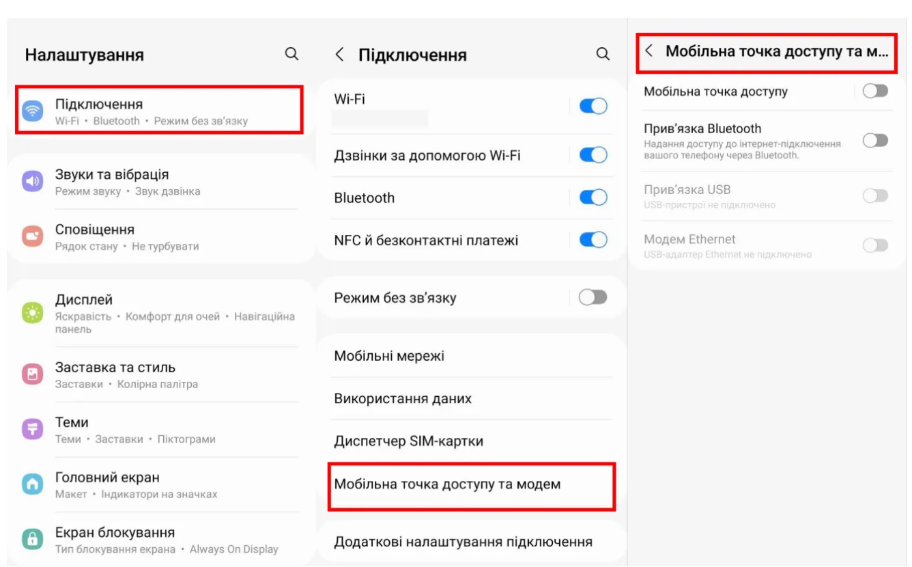912x567 pixels.
Task: Enable Режим без зв'язку toggle
Action: [x=593, y=297]
